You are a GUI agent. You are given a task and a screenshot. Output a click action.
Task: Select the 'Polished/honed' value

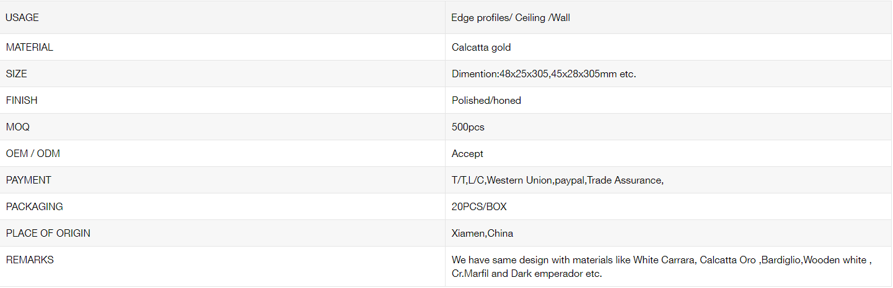pos(486,100)
